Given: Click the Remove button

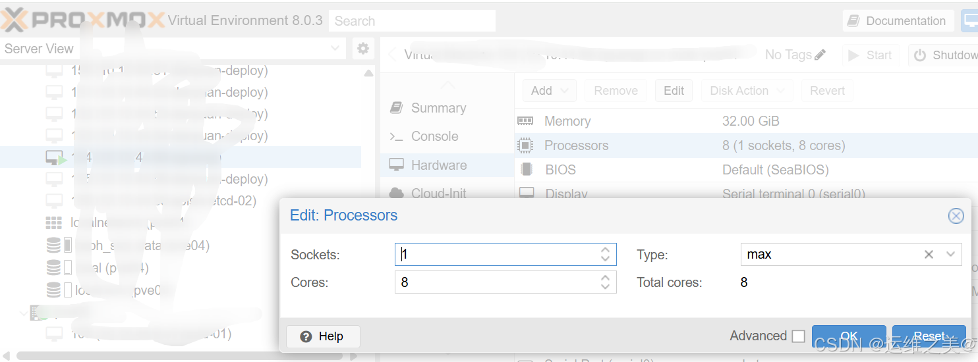Looking at the screenshot, I should point(616,91).
